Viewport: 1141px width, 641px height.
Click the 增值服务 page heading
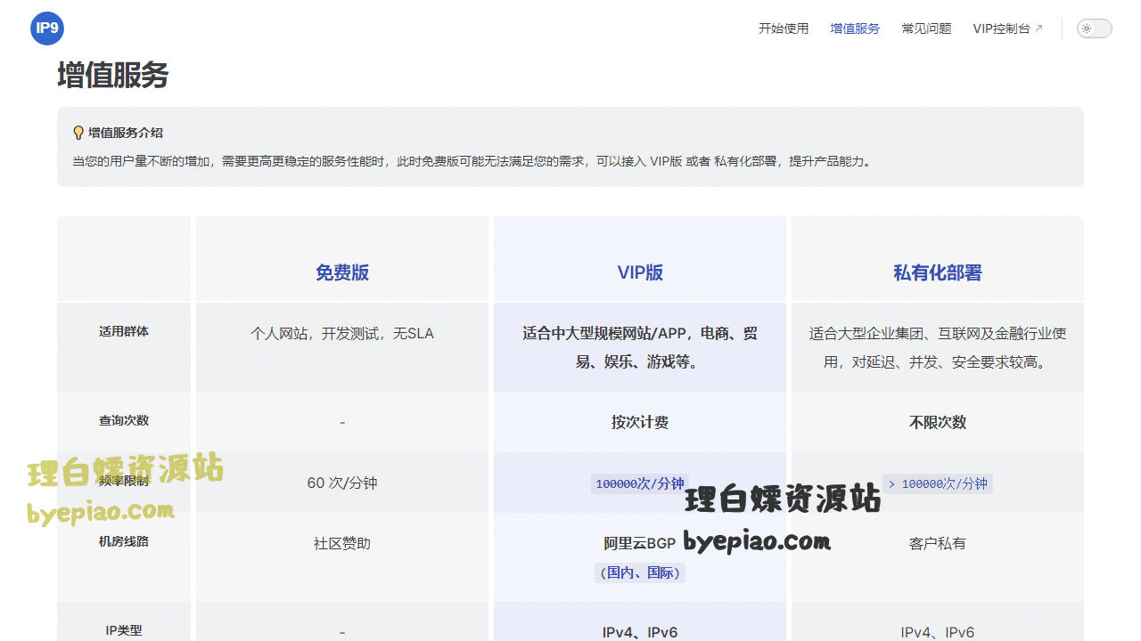tap(113, 76)
